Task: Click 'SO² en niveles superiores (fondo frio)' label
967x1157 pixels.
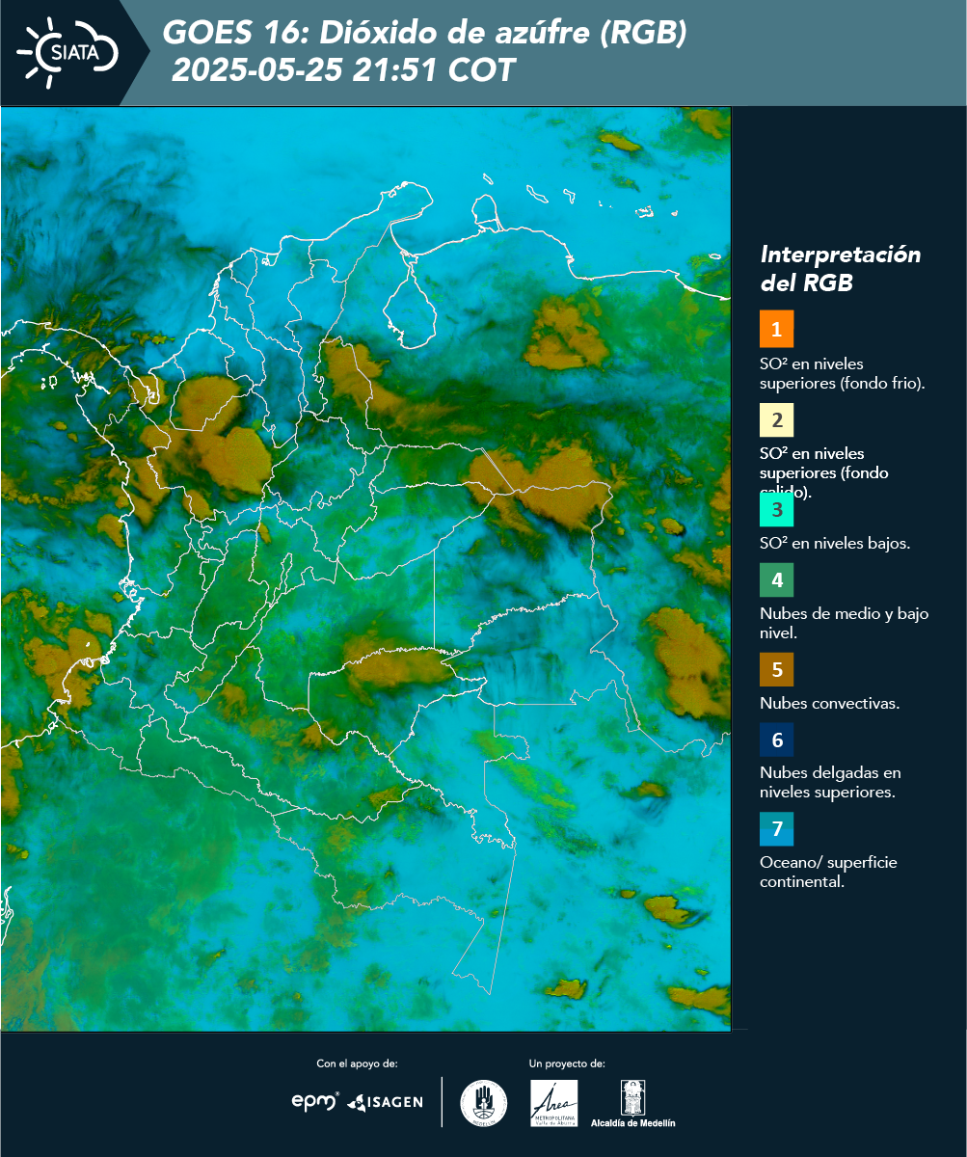Action: point(843,373)
